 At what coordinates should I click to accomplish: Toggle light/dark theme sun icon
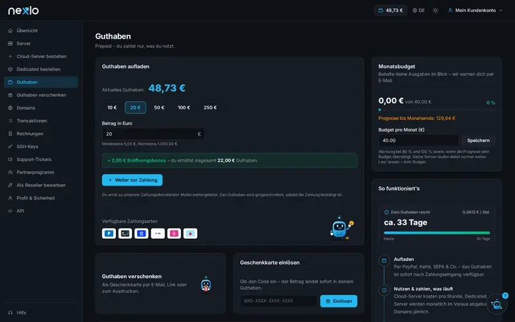pos(436,10)
